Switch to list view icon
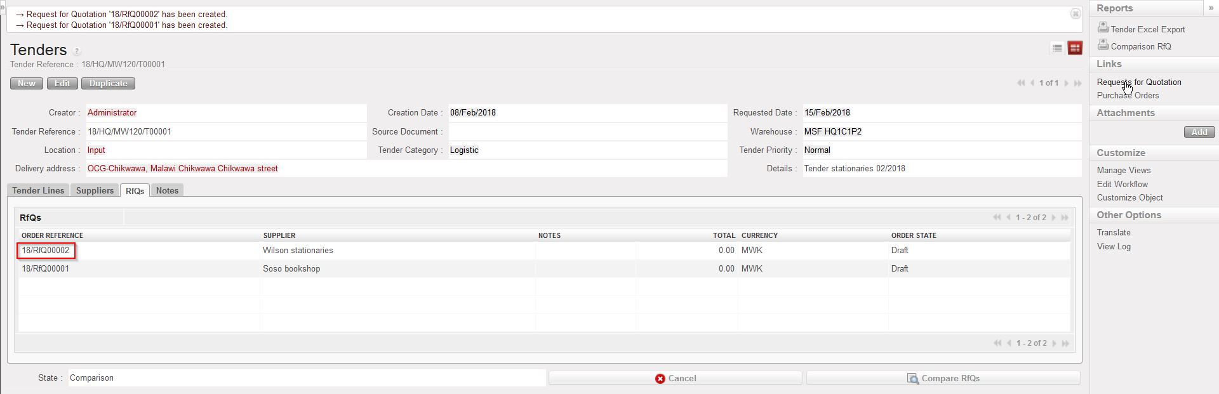Screen dimensions: 1219x394 tap(1057, 48)
